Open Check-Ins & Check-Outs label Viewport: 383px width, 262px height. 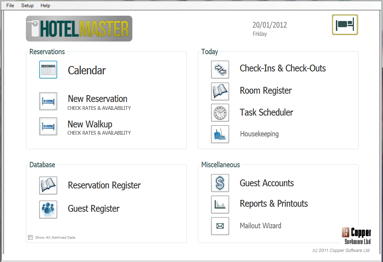pyautogui.click(x=283, y=68)
